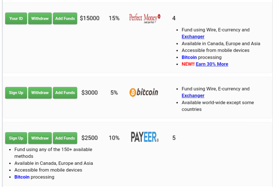Sign Up in the Payeer row
This screenshot has height=187, width=273.
click(16, 138)
